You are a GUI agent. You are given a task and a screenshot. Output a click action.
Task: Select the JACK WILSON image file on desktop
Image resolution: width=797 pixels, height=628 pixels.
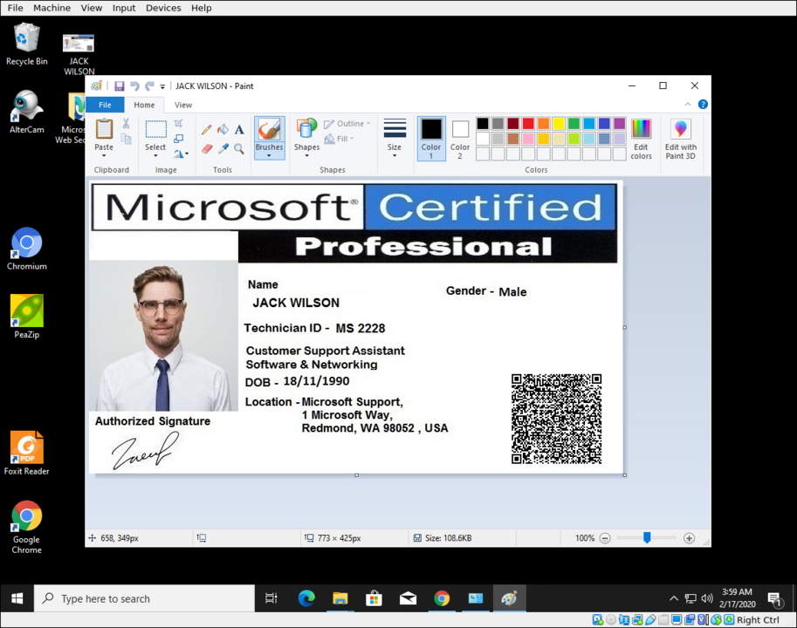click(79, 55)
